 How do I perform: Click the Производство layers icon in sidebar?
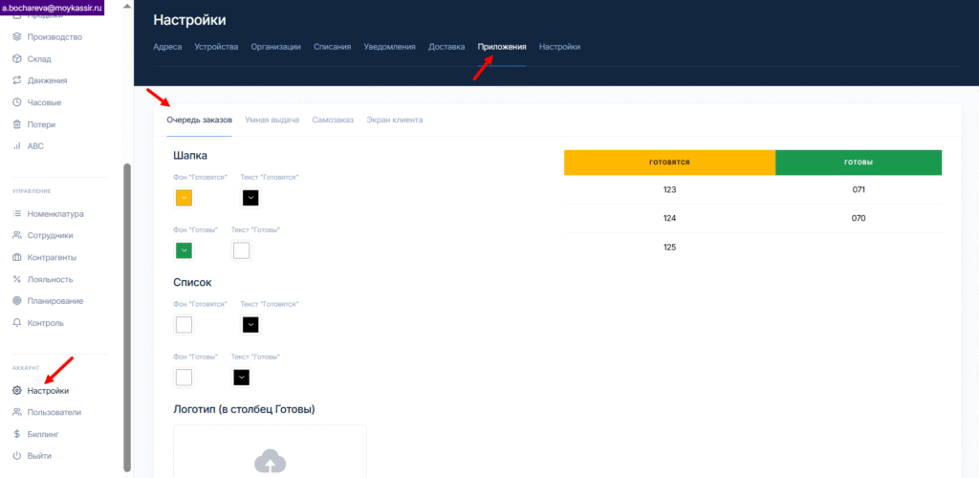point(17,37)
